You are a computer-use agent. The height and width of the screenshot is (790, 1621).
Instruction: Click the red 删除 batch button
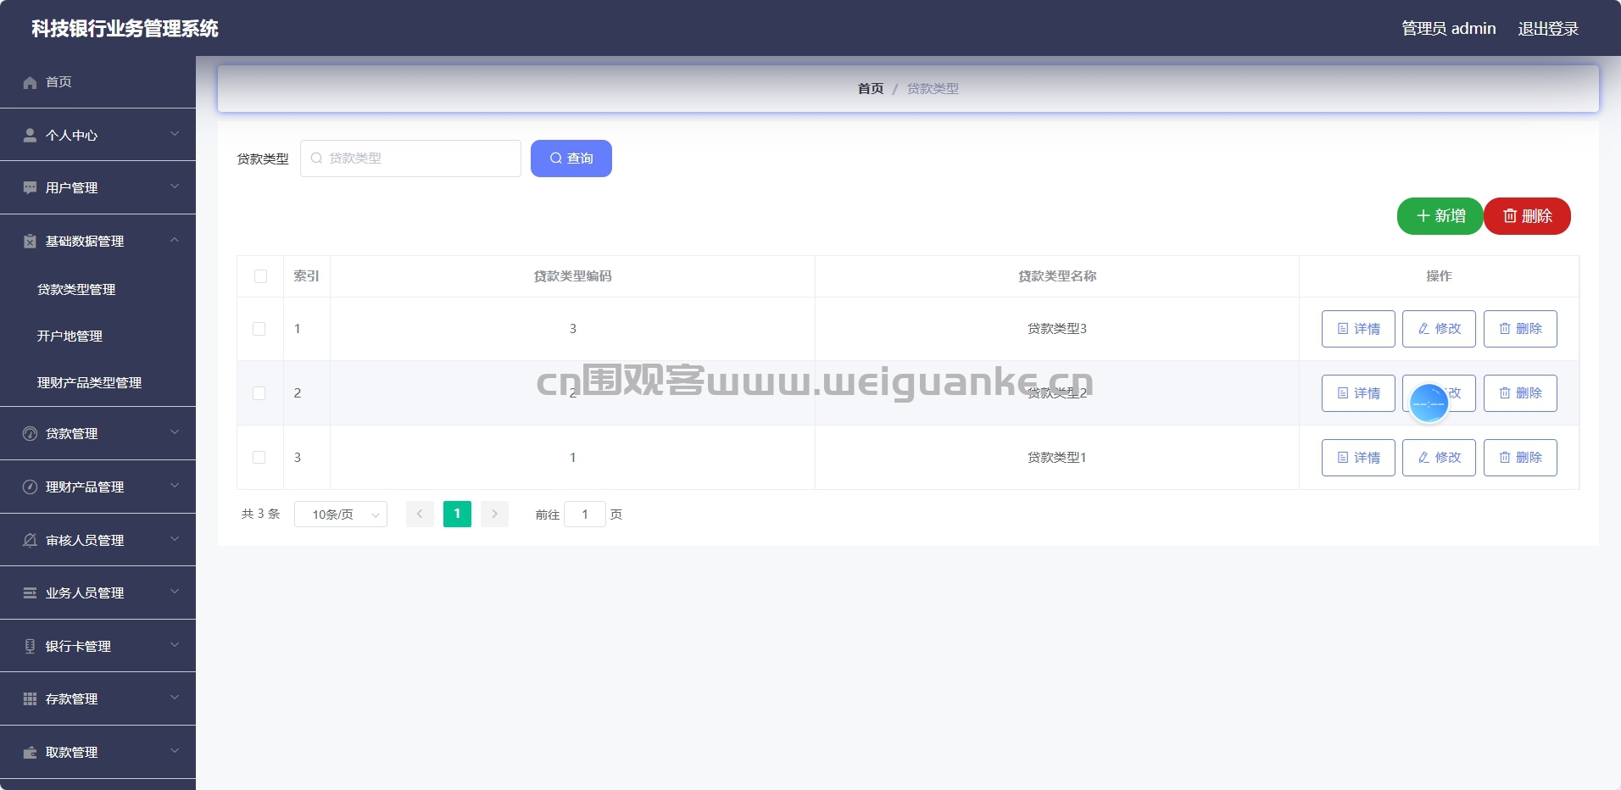tap(1528, 216)
